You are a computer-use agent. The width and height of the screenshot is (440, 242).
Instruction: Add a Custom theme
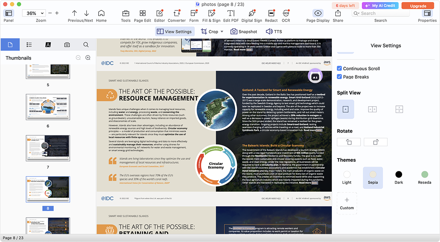pyautogui.click(x=347, y=203)
